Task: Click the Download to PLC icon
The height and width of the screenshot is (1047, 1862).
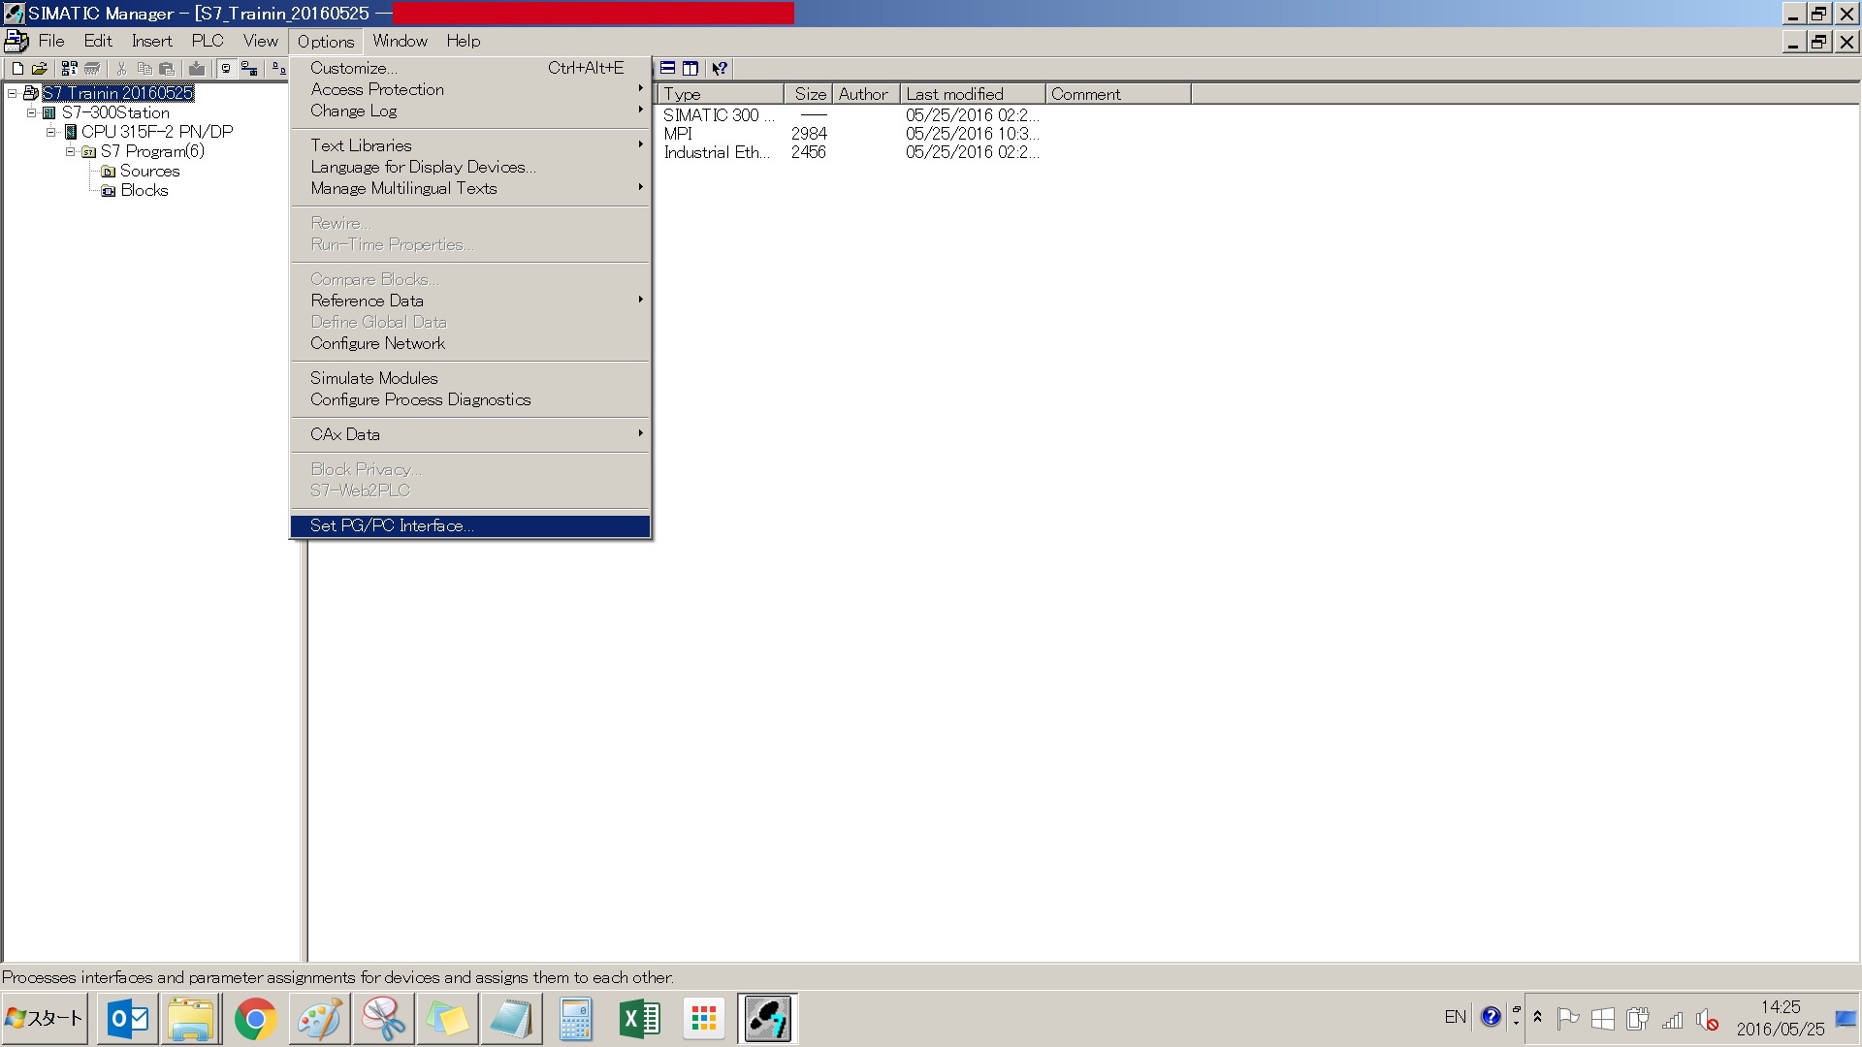Action: click(x=197, y=69)
